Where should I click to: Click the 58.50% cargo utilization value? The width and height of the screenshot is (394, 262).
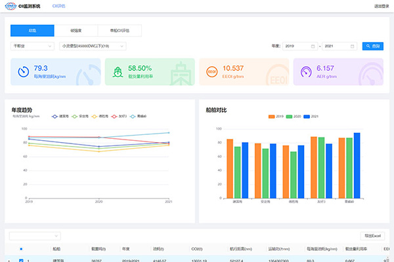tap(140, 68)
